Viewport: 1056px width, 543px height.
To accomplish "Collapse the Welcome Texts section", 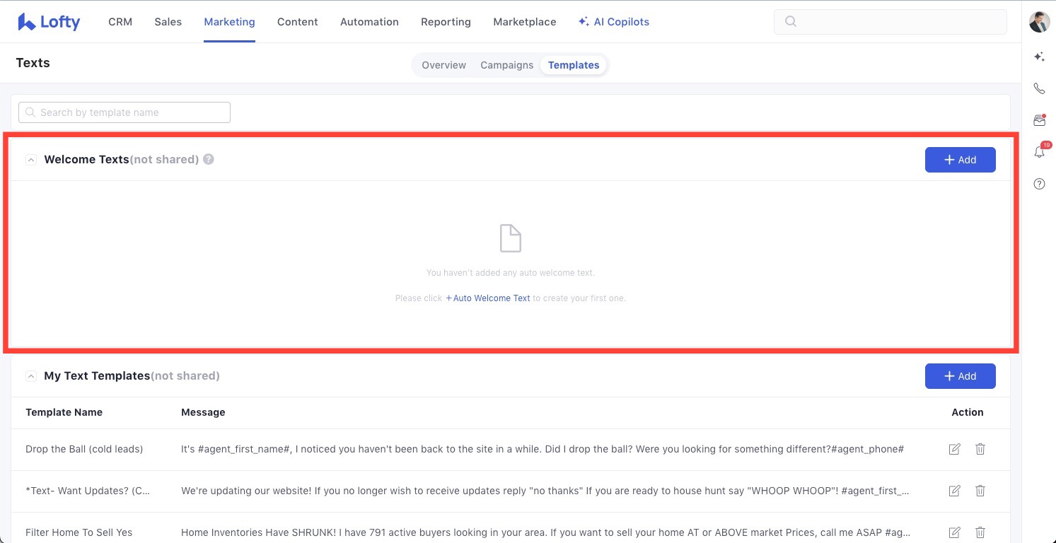I will click(x=30, y=160).
